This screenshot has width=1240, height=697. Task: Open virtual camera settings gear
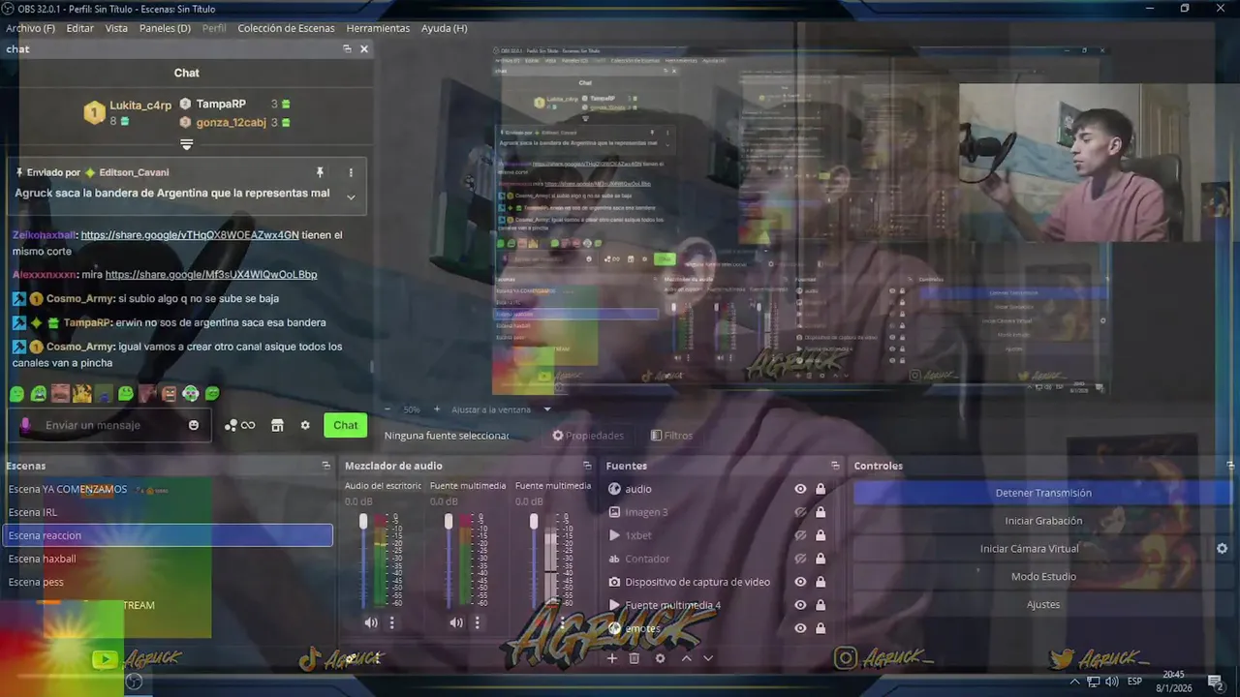pos(1222,548)
